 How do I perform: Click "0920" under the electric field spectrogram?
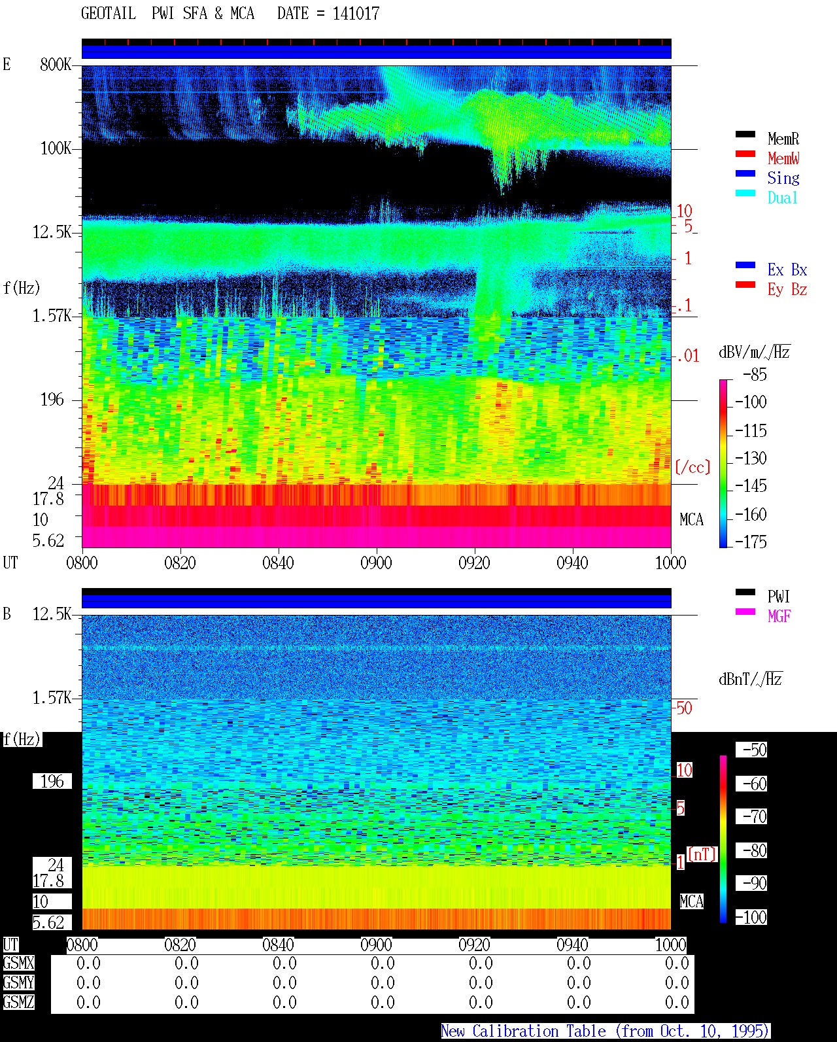click(x=474, y=563)
